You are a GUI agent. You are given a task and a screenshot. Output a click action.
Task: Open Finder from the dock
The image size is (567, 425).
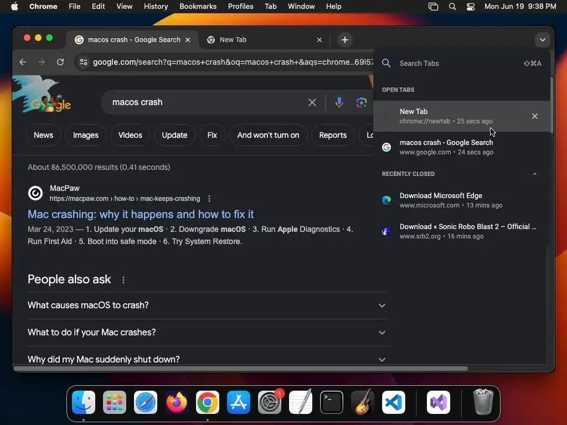coord(84,402)
